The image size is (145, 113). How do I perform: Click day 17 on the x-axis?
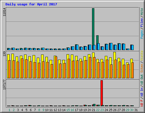pos(76,110)
